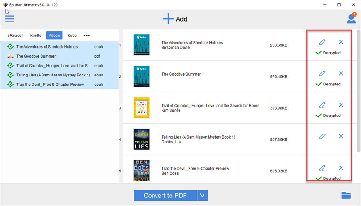Select Trail of Crumbs in left list

click(x=60, y=65)
